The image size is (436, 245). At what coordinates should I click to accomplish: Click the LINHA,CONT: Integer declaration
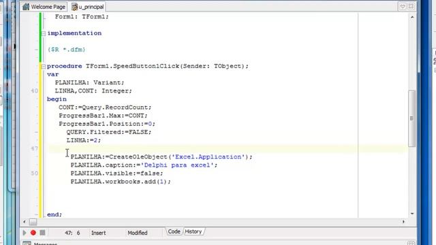coord(93,91)
